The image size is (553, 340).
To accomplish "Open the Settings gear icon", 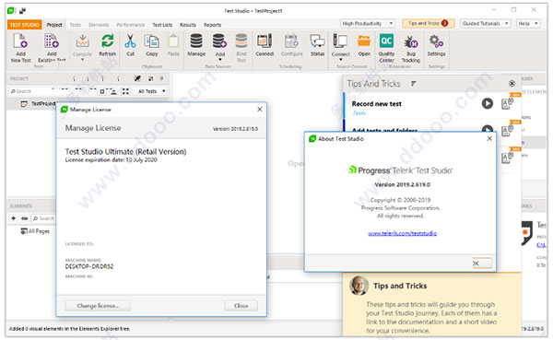I will pos(436,41).
